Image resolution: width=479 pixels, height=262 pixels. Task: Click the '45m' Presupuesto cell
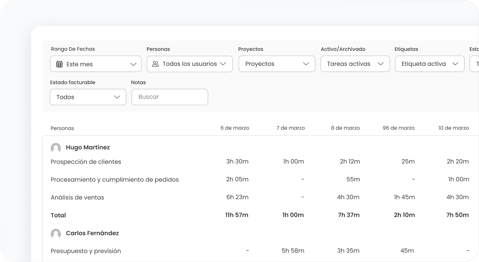click(x=407, y=251)
